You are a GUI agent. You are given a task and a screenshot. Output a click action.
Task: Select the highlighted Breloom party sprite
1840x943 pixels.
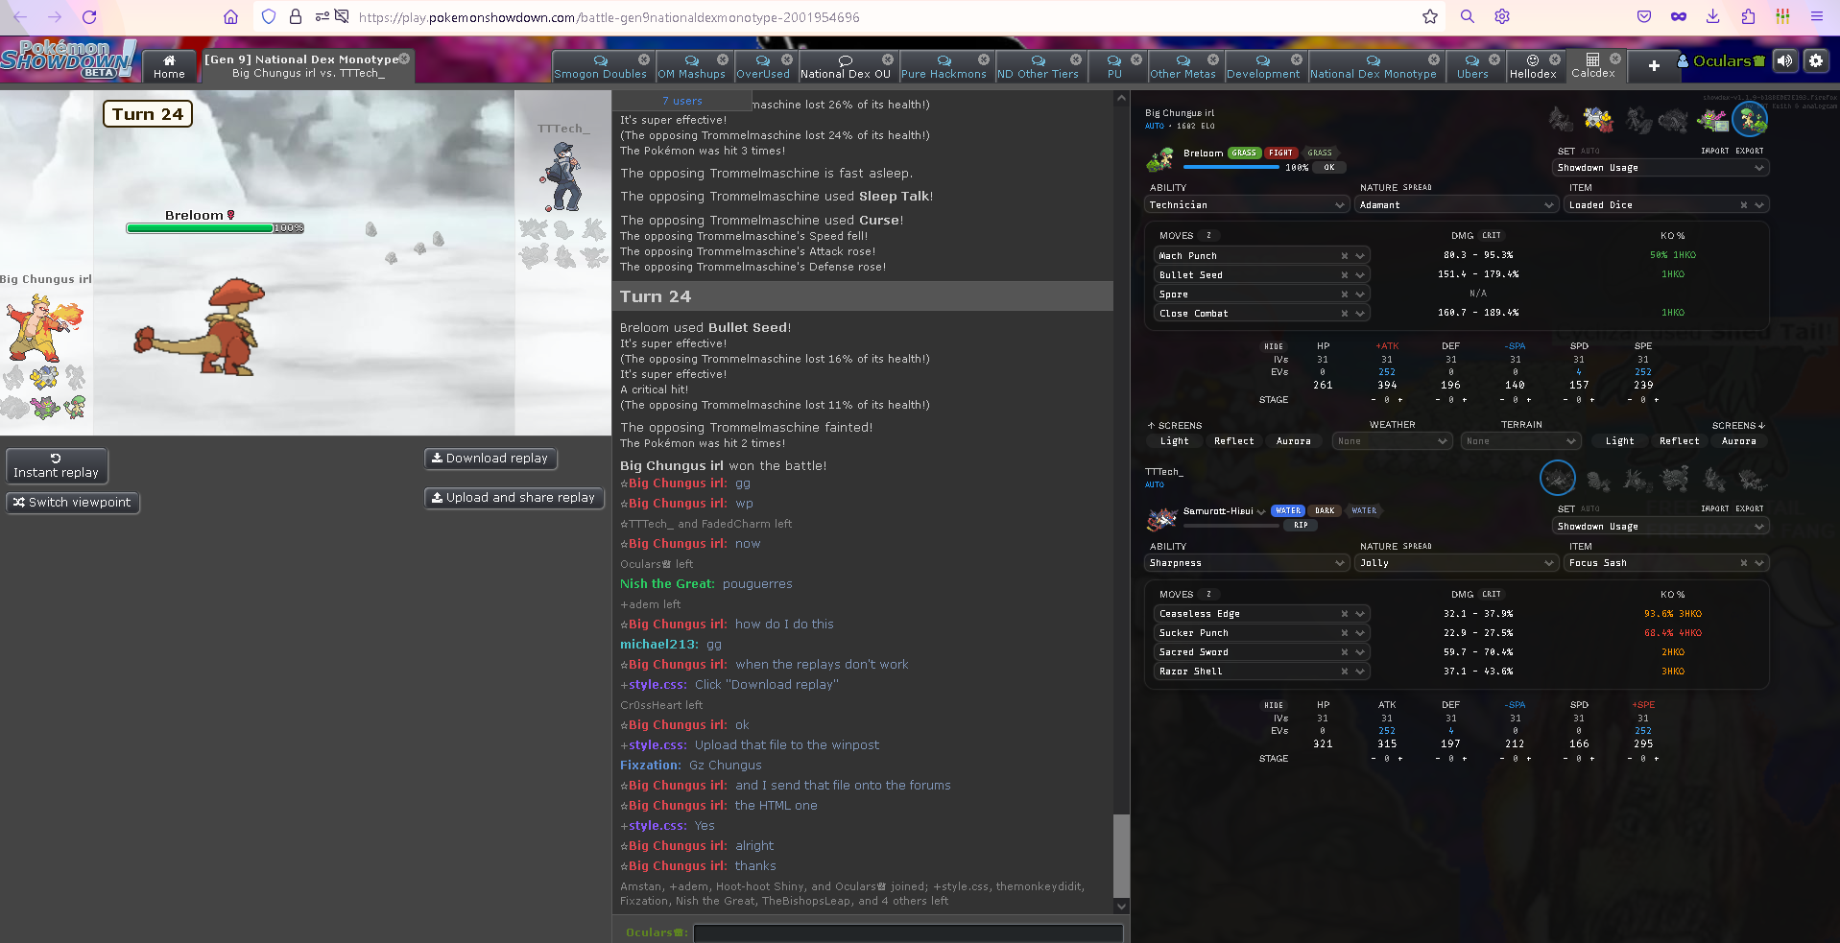pos(1750,120)
